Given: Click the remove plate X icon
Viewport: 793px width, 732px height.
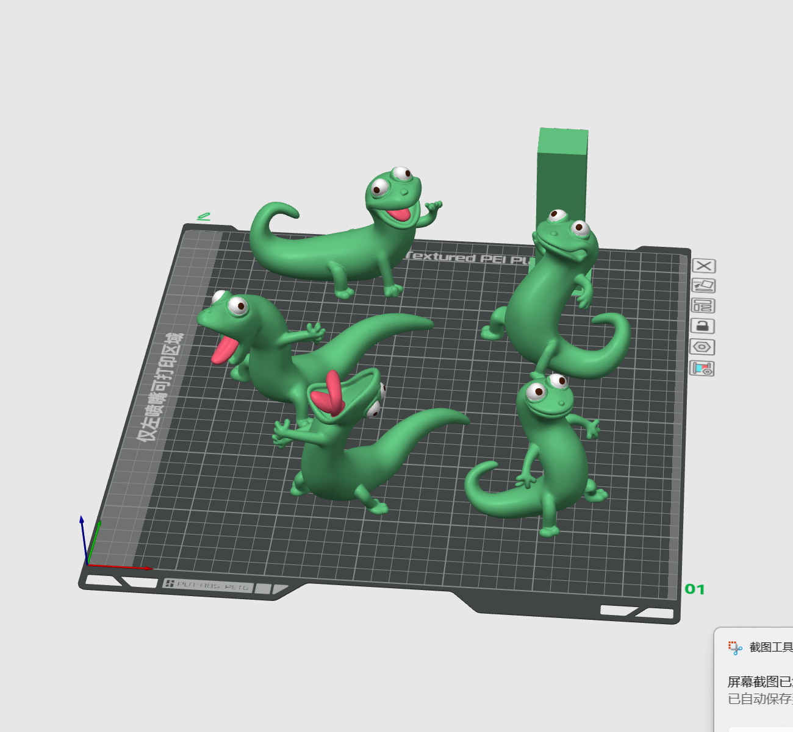Looking at the screenshot, I should [x=704, y=266].
